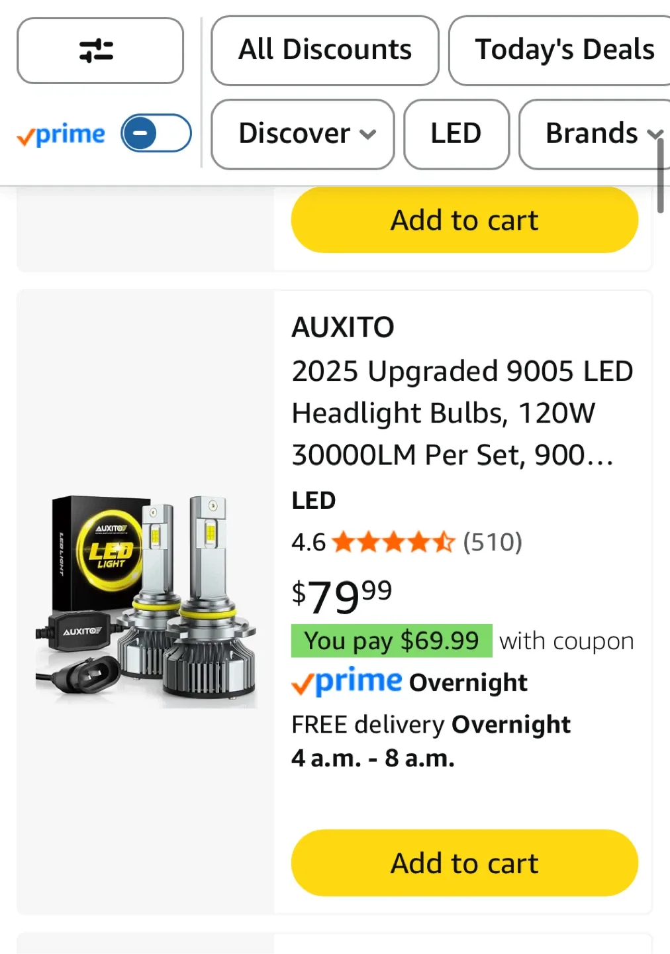Open the star rating icons

(x=394, y=542)
